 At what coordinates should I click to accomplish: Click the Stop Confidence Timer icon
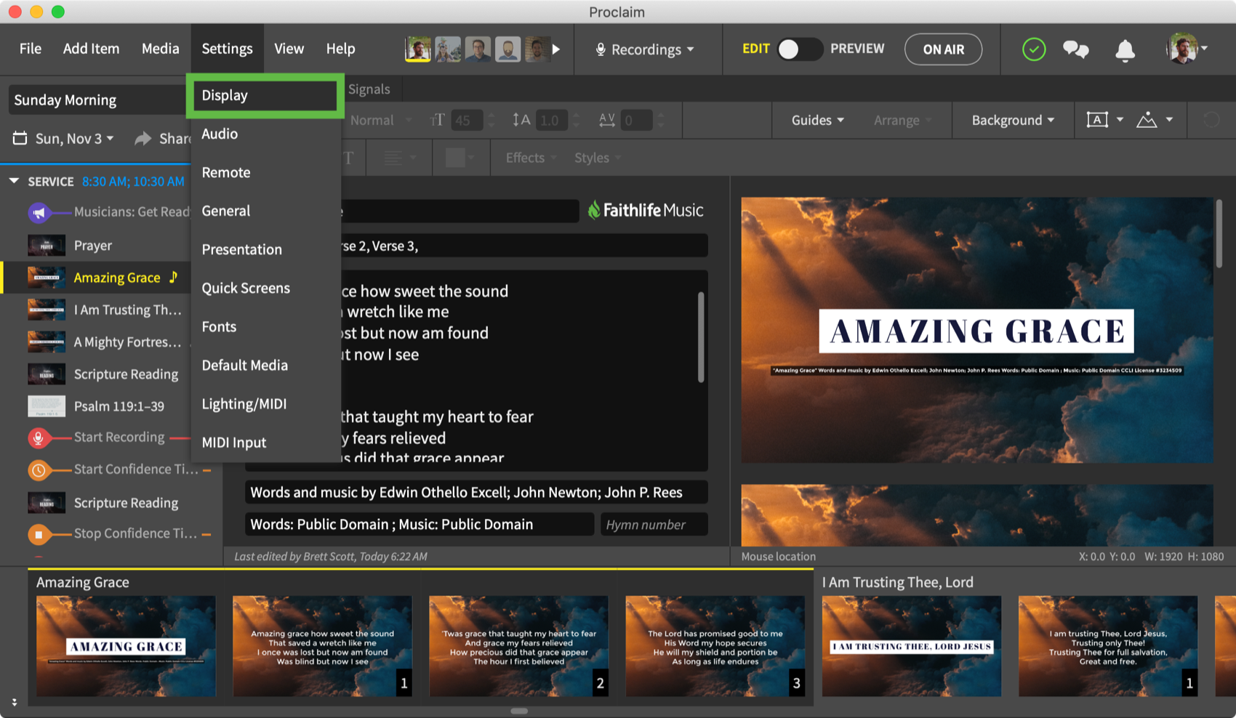(x=39, y=534)
